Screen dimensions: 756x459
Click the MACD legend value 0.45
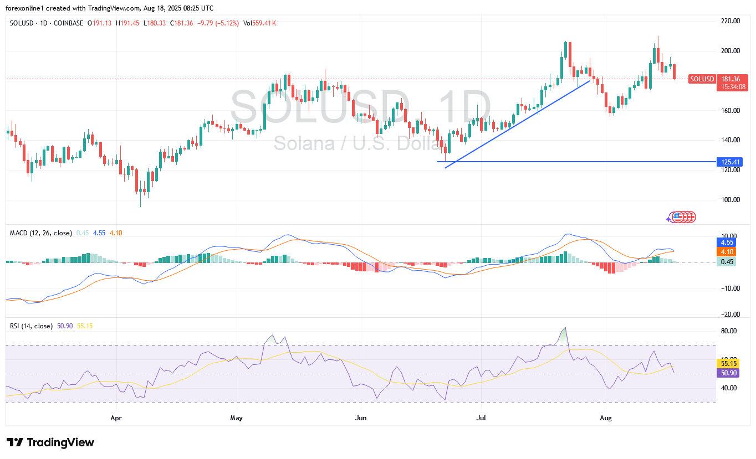(x=82, y=233)
